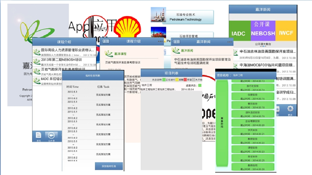Tap 公开课大集合 banner caption

point(263,44)
